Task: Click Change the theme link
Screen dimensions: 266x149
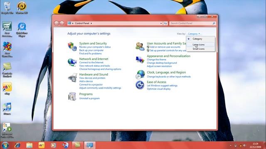Action: [156, 60]
